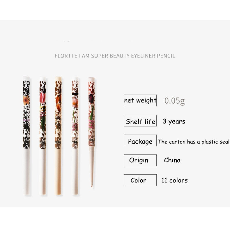Select the 'Shelf life' label box

[140, 121]
